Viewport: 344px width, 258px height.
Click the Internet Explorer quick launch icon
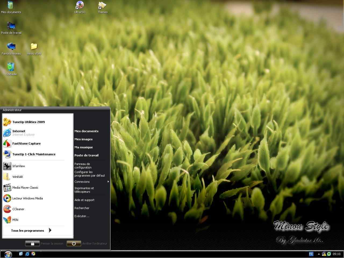coord(27,254)
